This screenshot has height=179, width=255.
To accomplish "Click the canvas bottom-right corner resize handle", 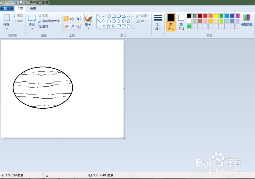I will point(124,138).
